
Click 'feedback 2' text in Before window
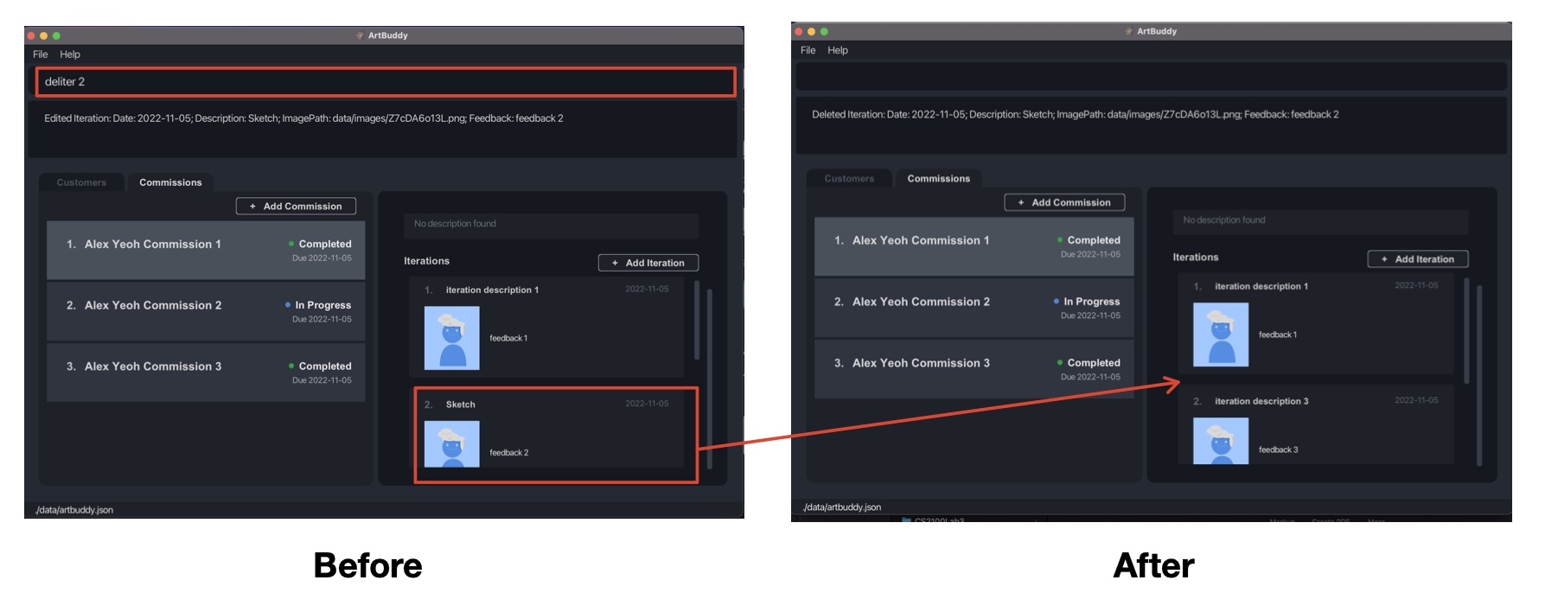pos(509,453)
